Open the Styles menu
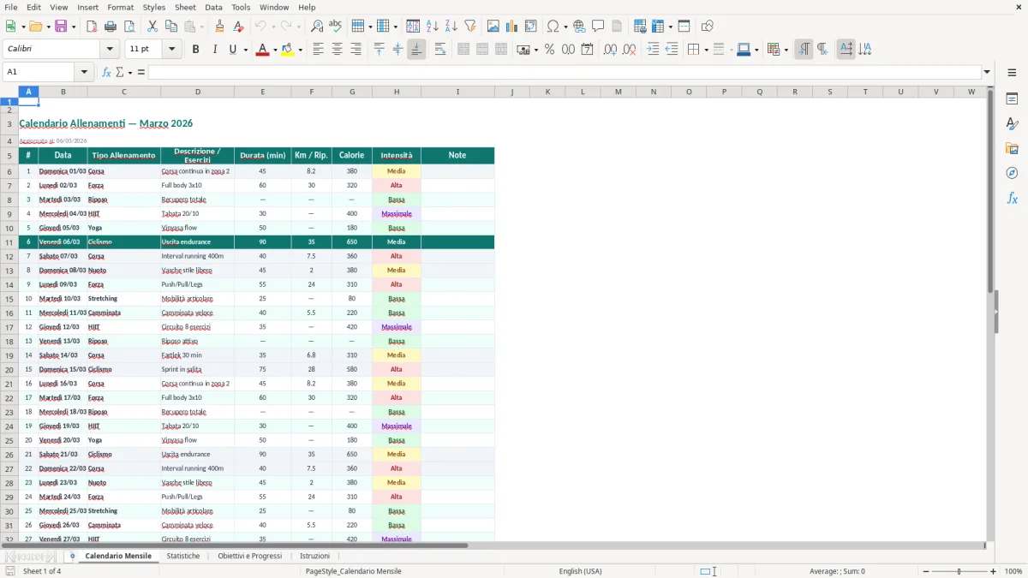 pyautogui.click(x=153, y=7)
